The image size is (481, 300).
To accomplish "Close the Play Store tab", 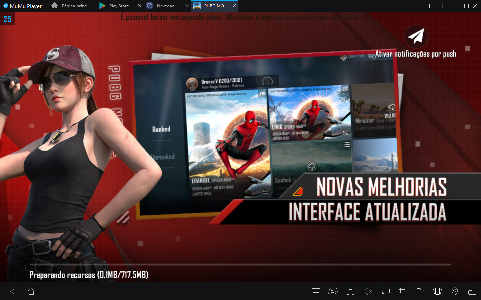I will pos(140,6).
